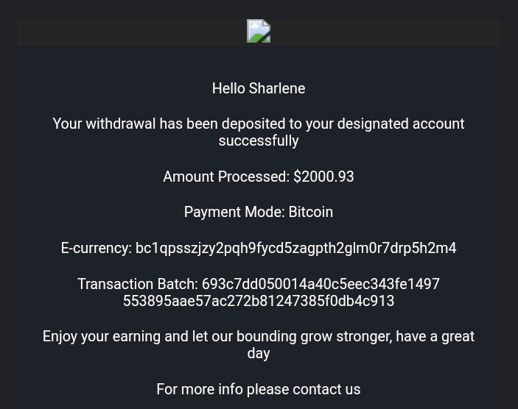518x409 pixels.
Task: Click the broken image icon at top
Action: 259,31
